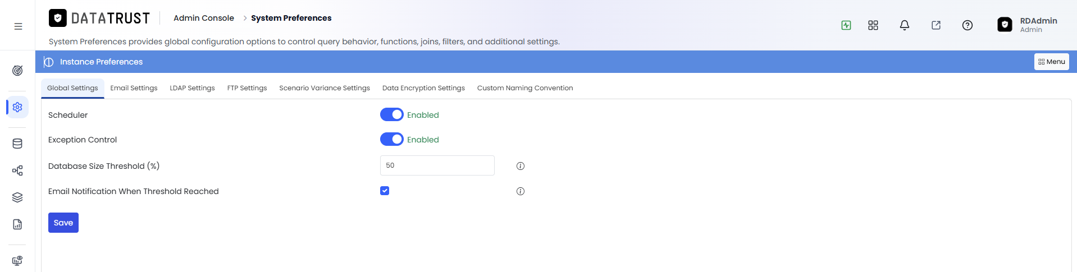
Task: Click the Scheduler label
Action: (x=68, y=115)
